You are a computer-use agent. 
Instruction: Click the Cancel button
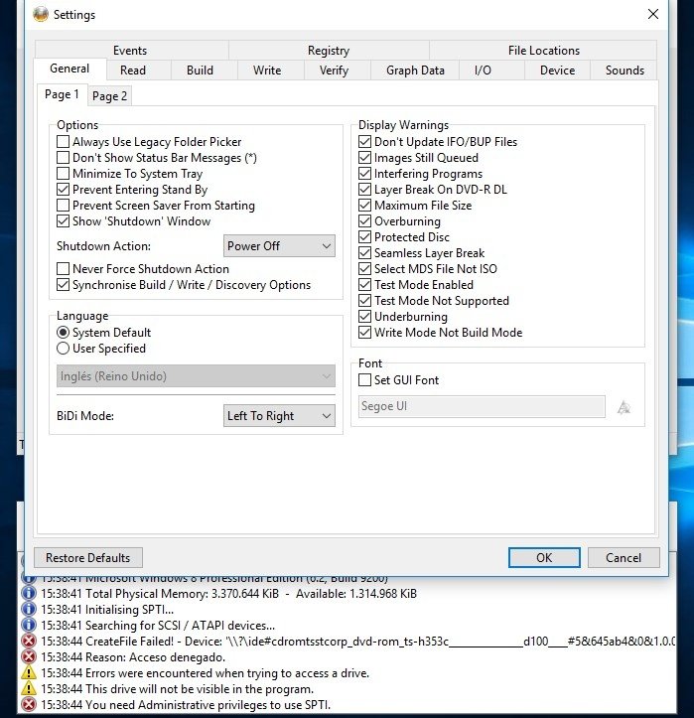click(x=624, y=558)
